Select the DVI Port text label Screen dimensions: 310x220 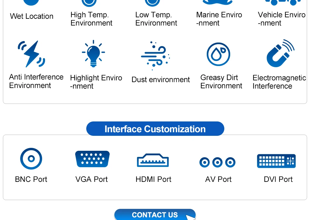point(278,179)
